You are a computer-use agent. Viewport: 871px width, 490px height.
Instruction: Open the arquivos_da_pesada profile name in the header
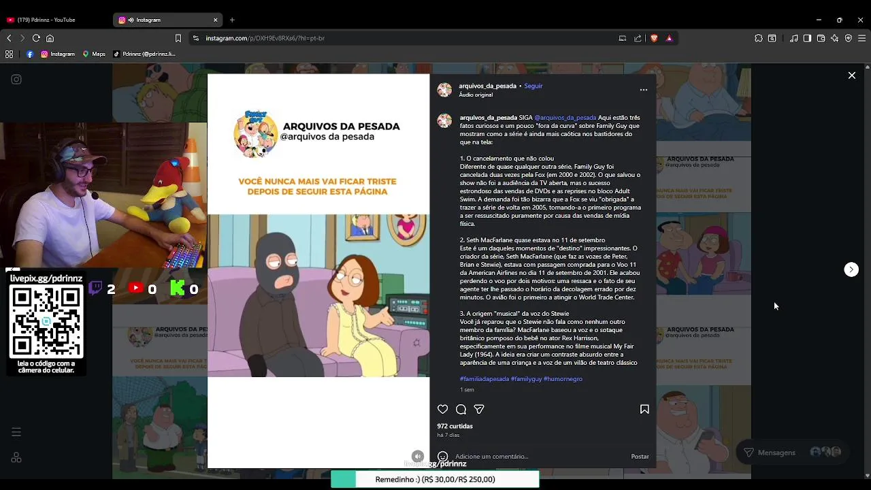(x=487, y=86)
